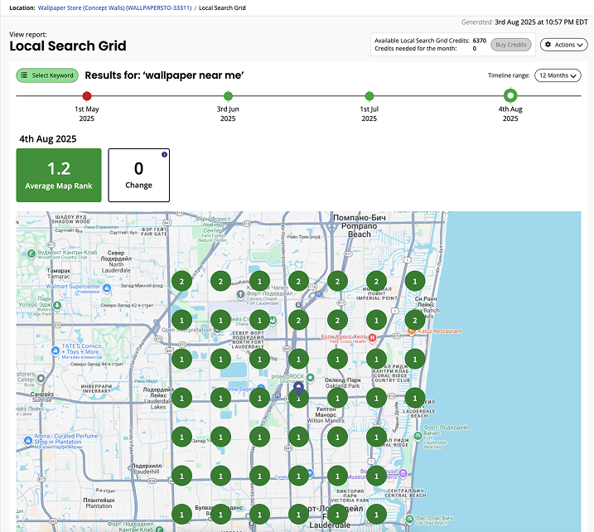
Task: Click the top-left grid rank marker showing 2
Action: [x=181, y=281]
